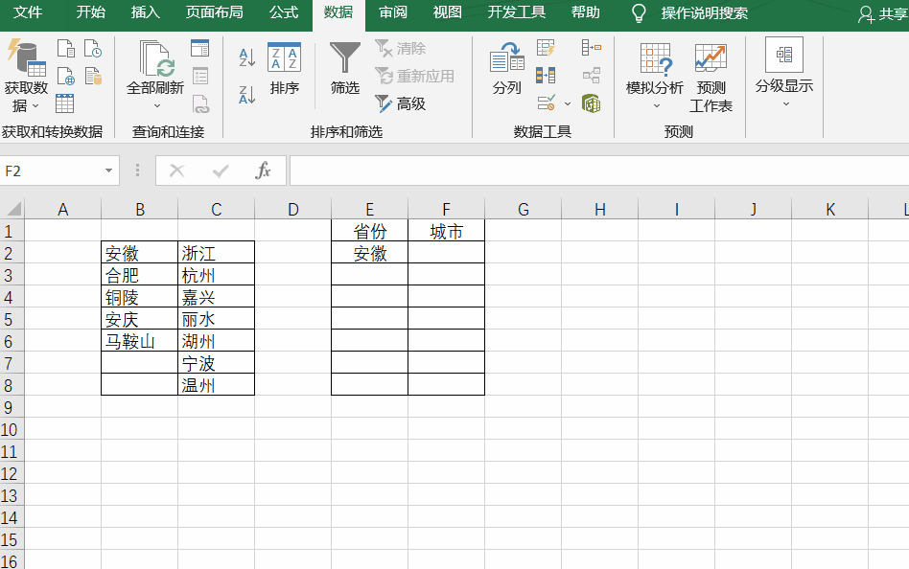Viewport: 909px width, 569px height.
Task: Click the Remove Duplicates icon
Action: (546, 76)
